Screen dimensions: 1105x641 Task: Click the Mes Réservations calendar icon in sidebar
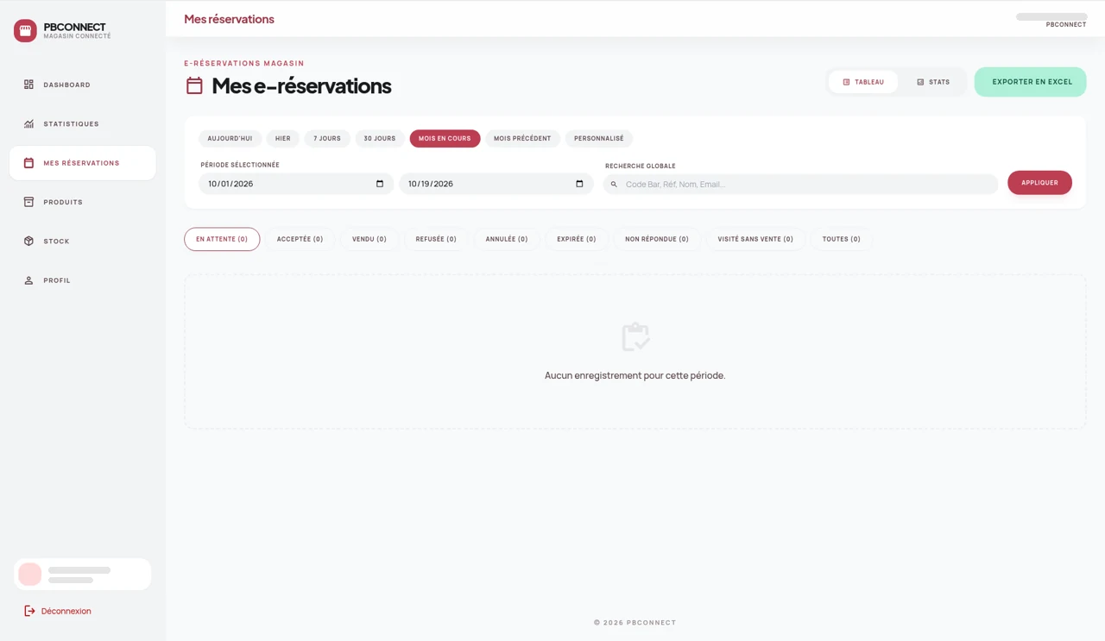click(x=28, y=163)
